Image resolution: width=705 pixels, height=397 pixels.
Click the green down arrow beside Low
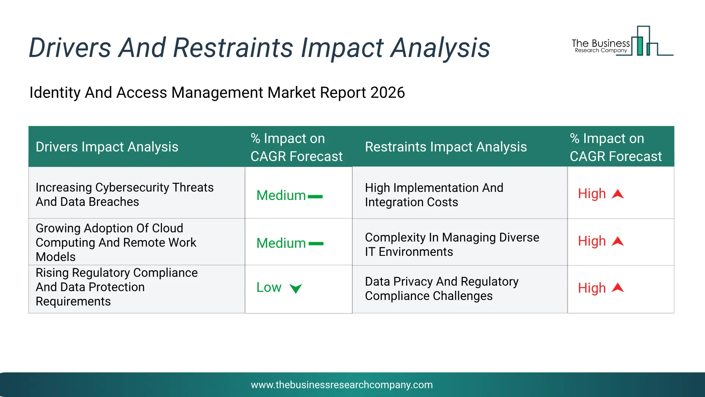tap(296, 289)
